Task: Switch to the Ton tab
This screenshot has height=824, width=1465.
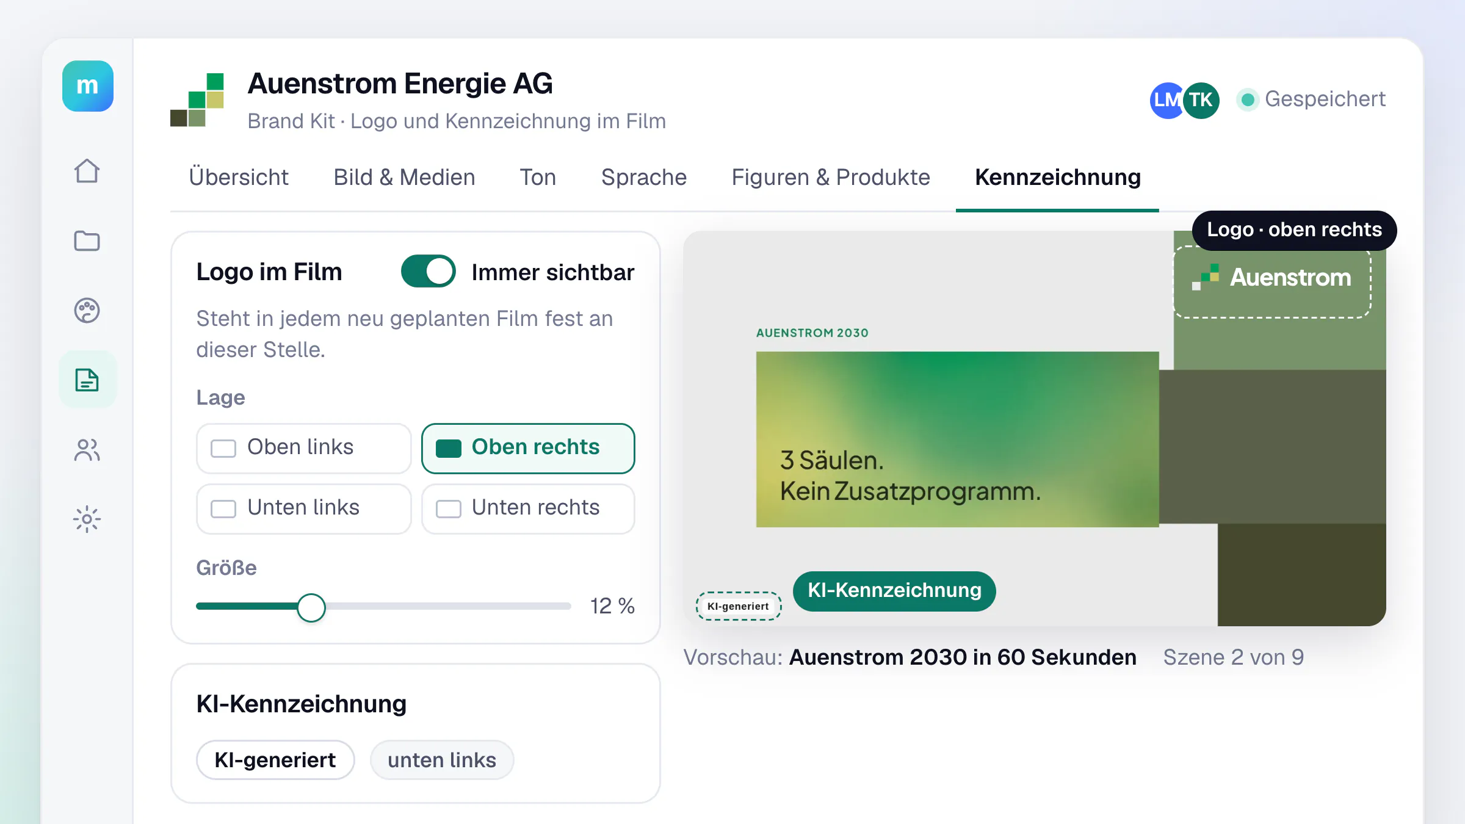Action: 538,178
